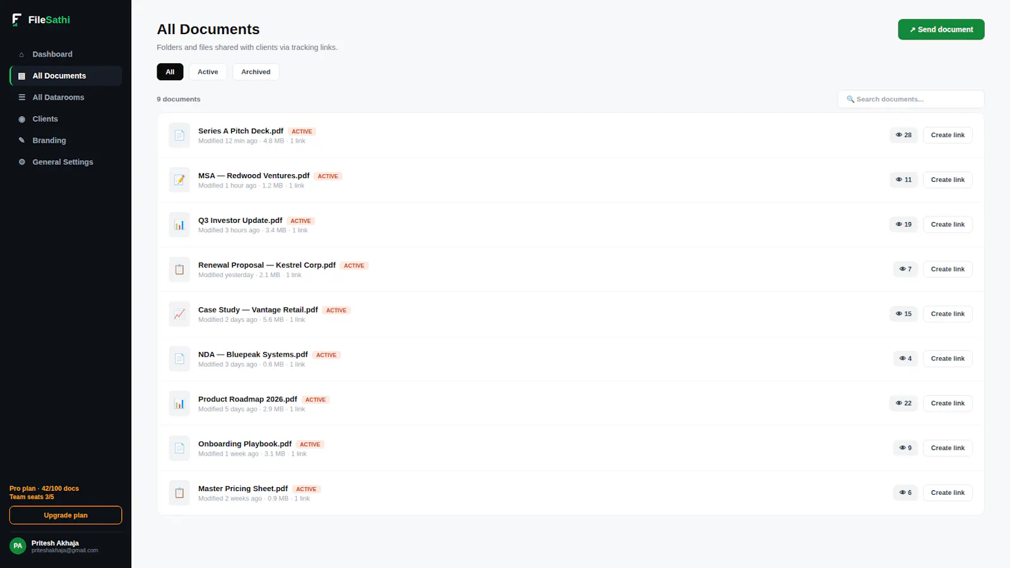Create link for MSA Redwood Ventures
The image size is (1010, 568).
click(948, 180)
